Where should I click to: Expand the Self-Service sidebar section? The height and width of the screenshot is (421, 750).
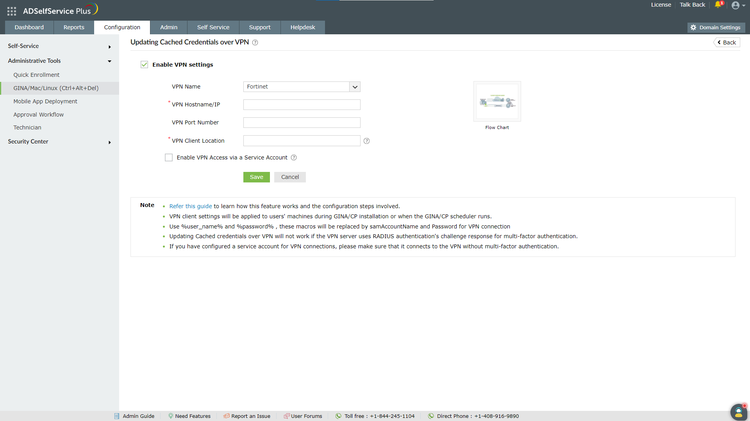coord(109,47)
